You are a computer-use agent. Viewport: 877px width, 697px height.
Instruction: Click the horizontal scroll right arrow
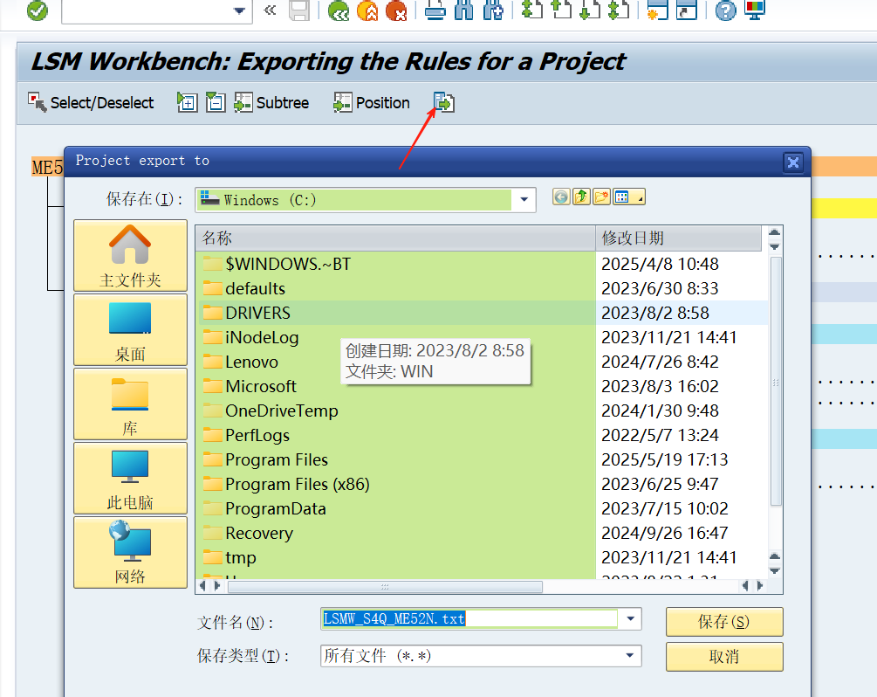[759, 585]
